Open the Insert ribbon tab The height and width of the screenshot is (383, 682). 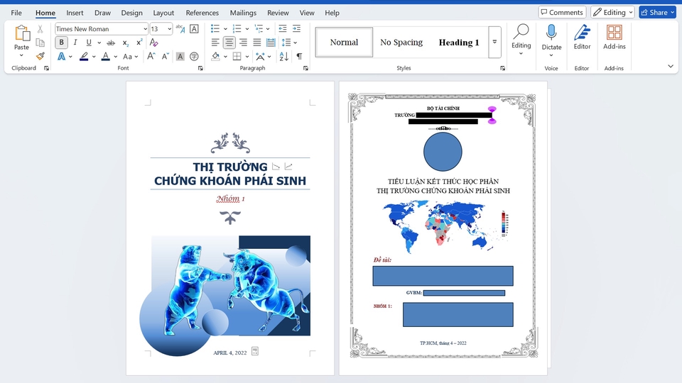coord(75,13)
